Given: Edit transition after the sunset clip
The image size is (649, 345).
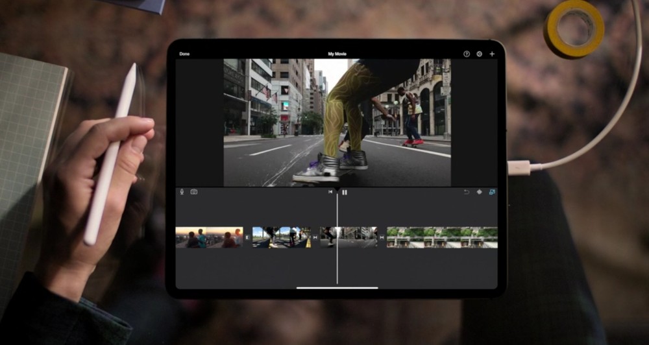Looking at the screenshot, I should pyautogui.click(x=247, y=237).
